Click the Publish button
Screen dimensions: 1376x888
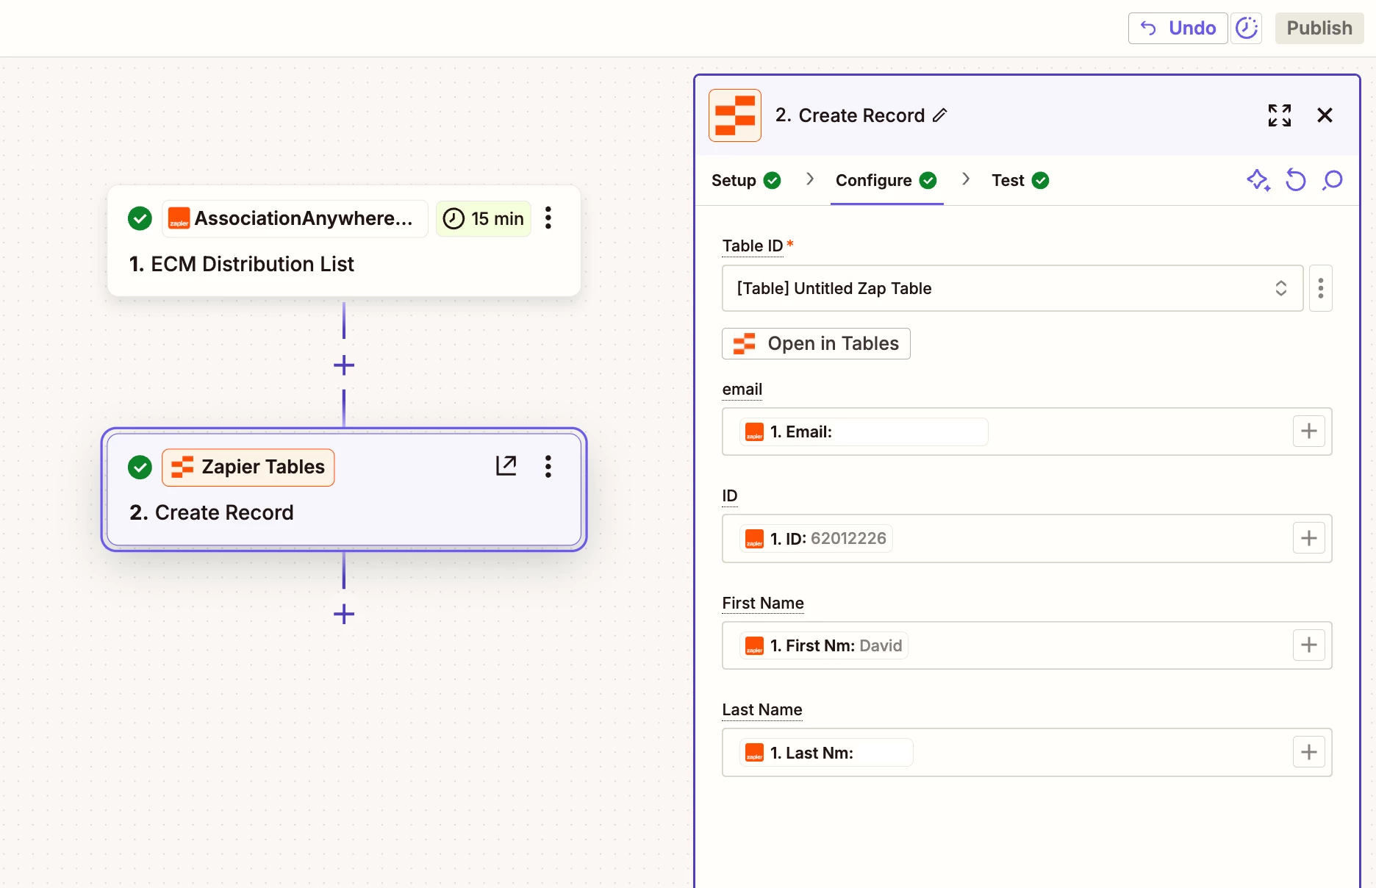click(1319, 28)
